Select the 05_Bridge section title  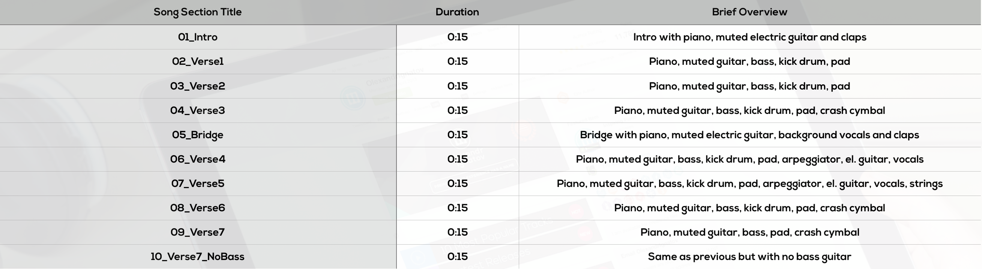coord(197,135)
